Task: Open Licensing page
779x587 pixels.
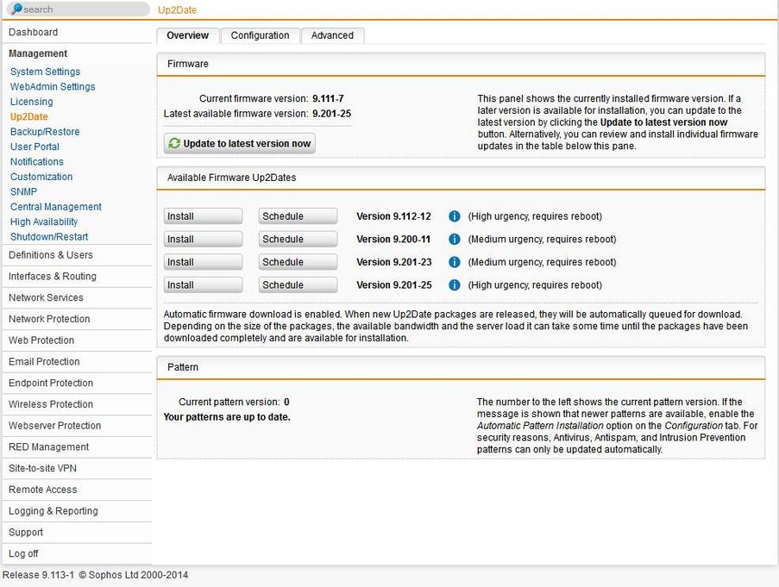Action: tap(31, 102)
